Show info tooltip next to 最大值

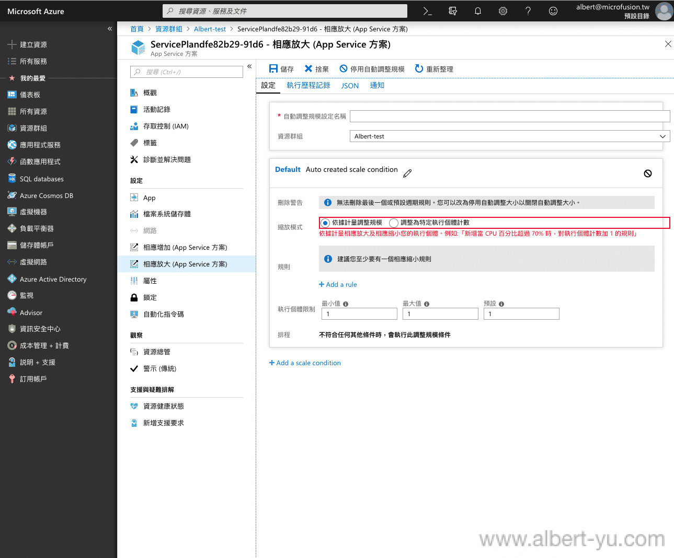click(427, 304)
